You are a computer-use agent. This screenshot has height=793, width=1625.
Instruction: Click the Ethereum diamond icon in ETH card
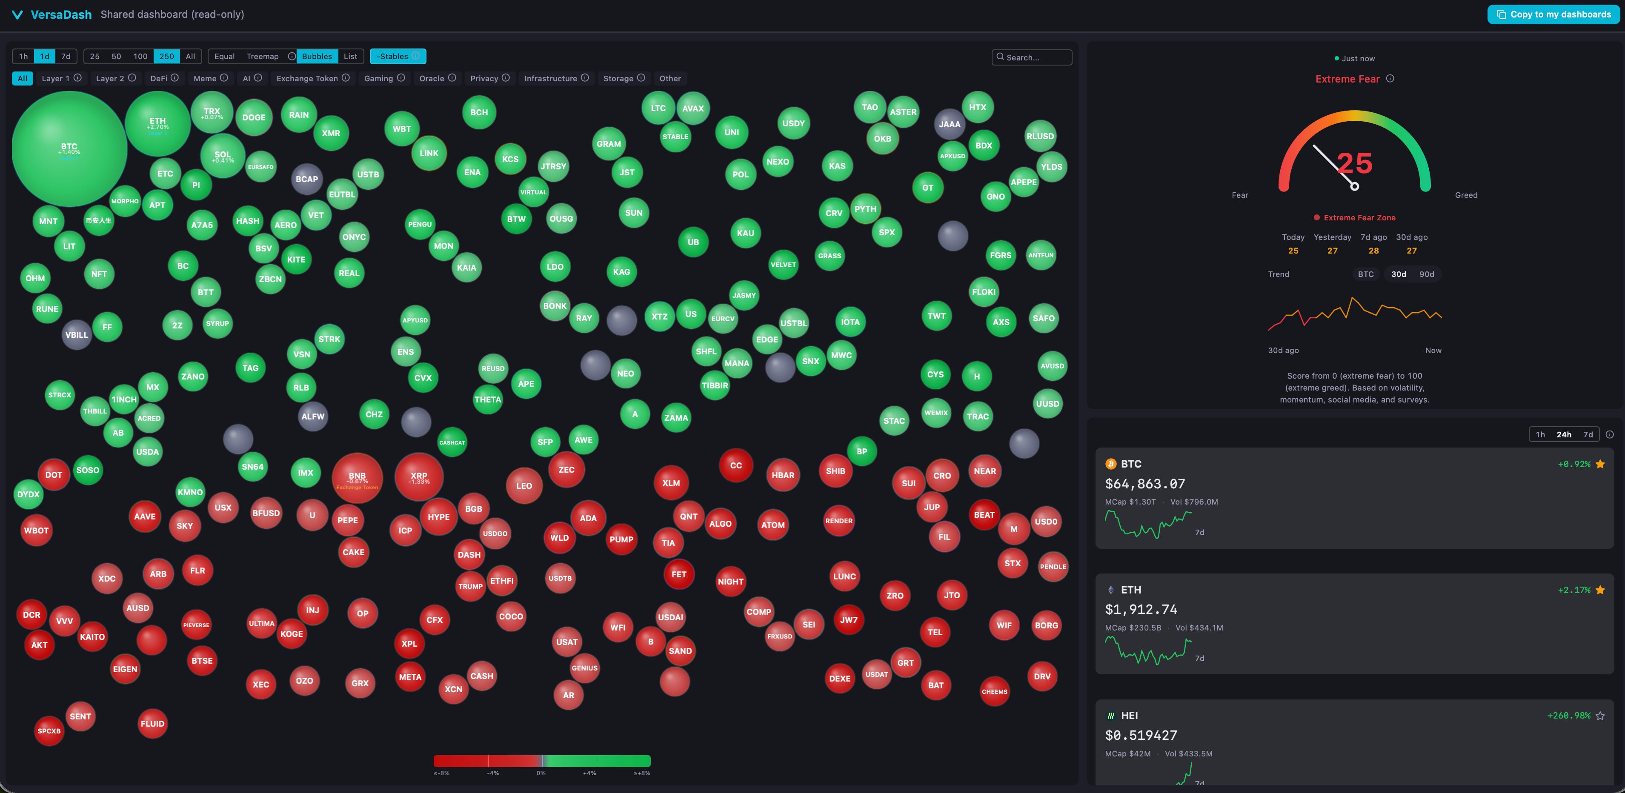(x=1111, y=590)
